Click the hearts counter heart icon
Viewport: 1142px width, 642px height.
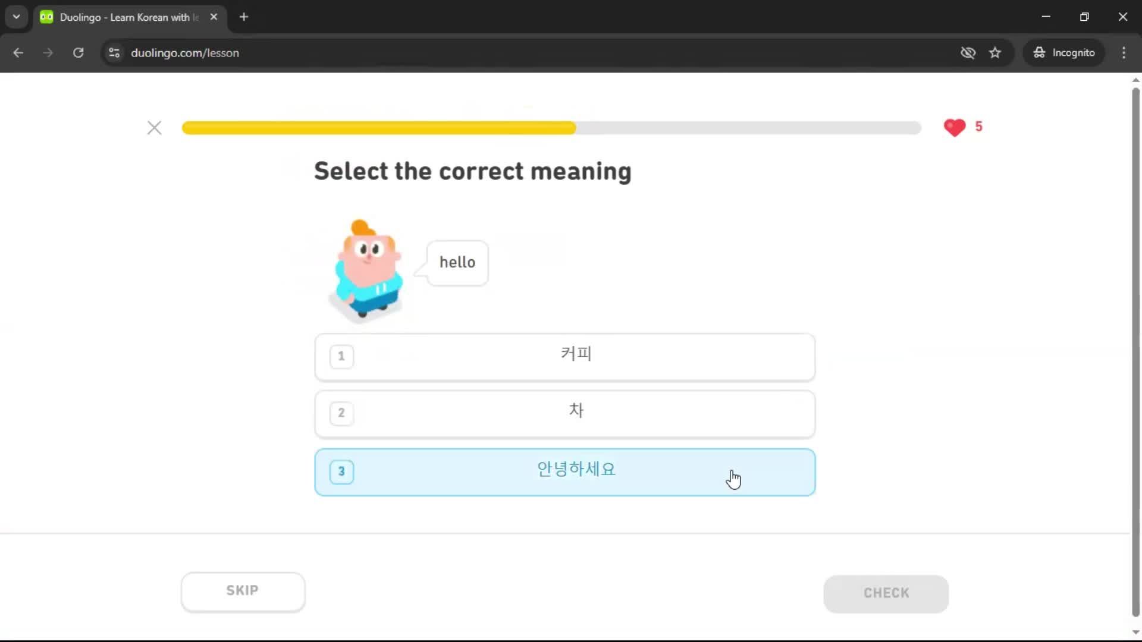[x=955, y=127]
